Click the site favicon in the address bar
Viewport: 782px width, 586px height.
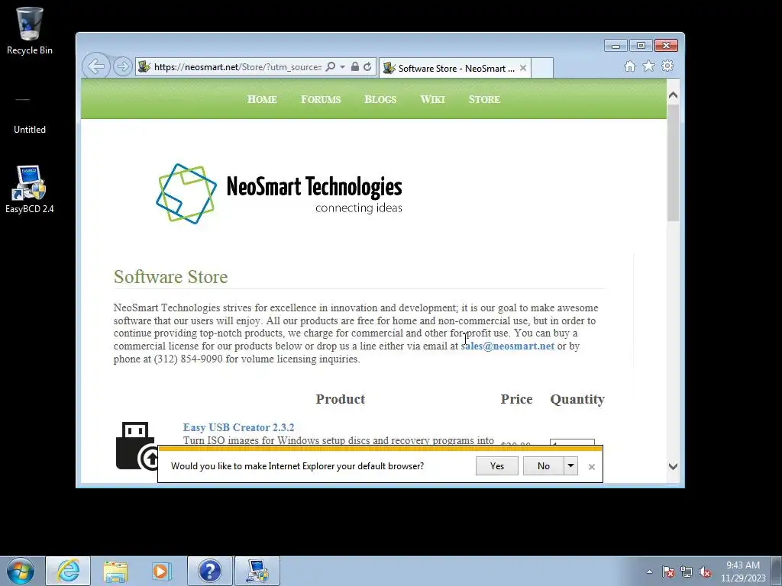tap(144, 67)
